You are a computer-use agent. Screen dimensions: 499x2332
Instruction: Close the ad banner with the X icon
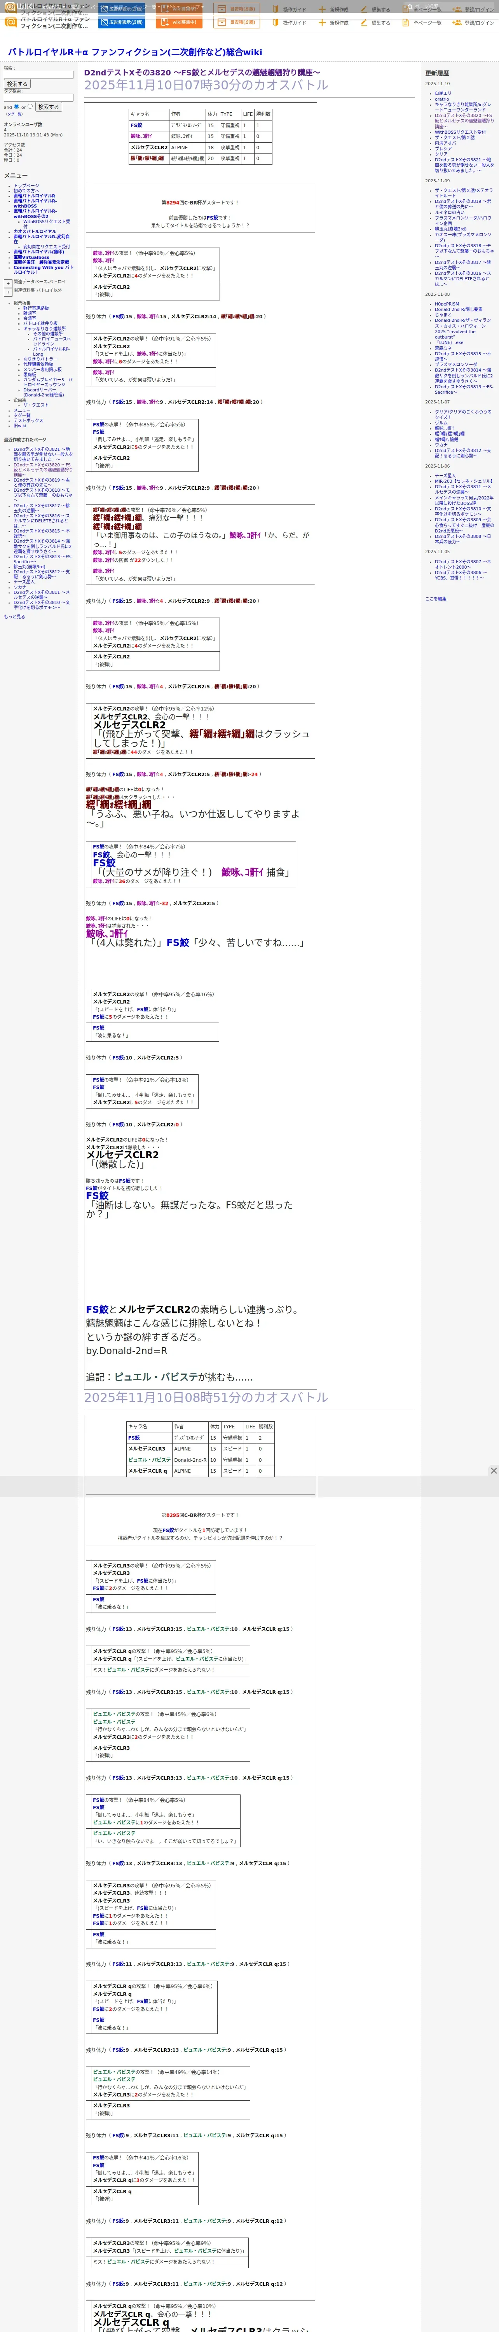[494, 1471]
